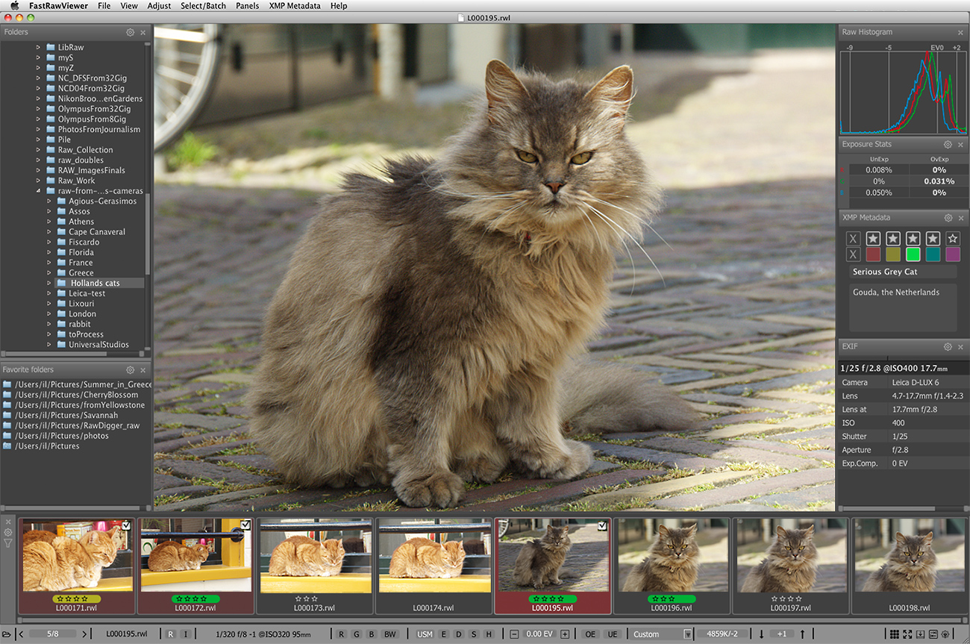Expand the Hollands cats folder

point(49,284)
